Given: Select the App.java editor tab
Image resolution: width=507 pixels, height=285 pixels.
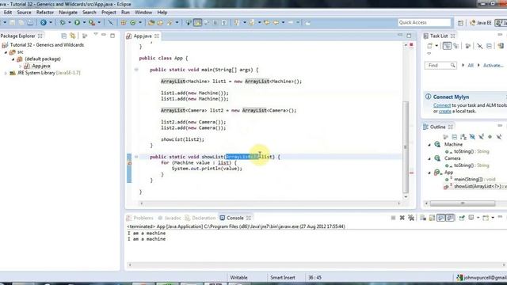Looking at the screenshot, I should (143, 36).
